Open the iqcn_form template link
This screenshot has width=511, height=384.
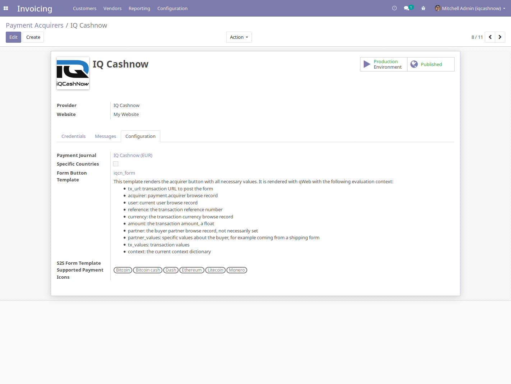(124, 173)
